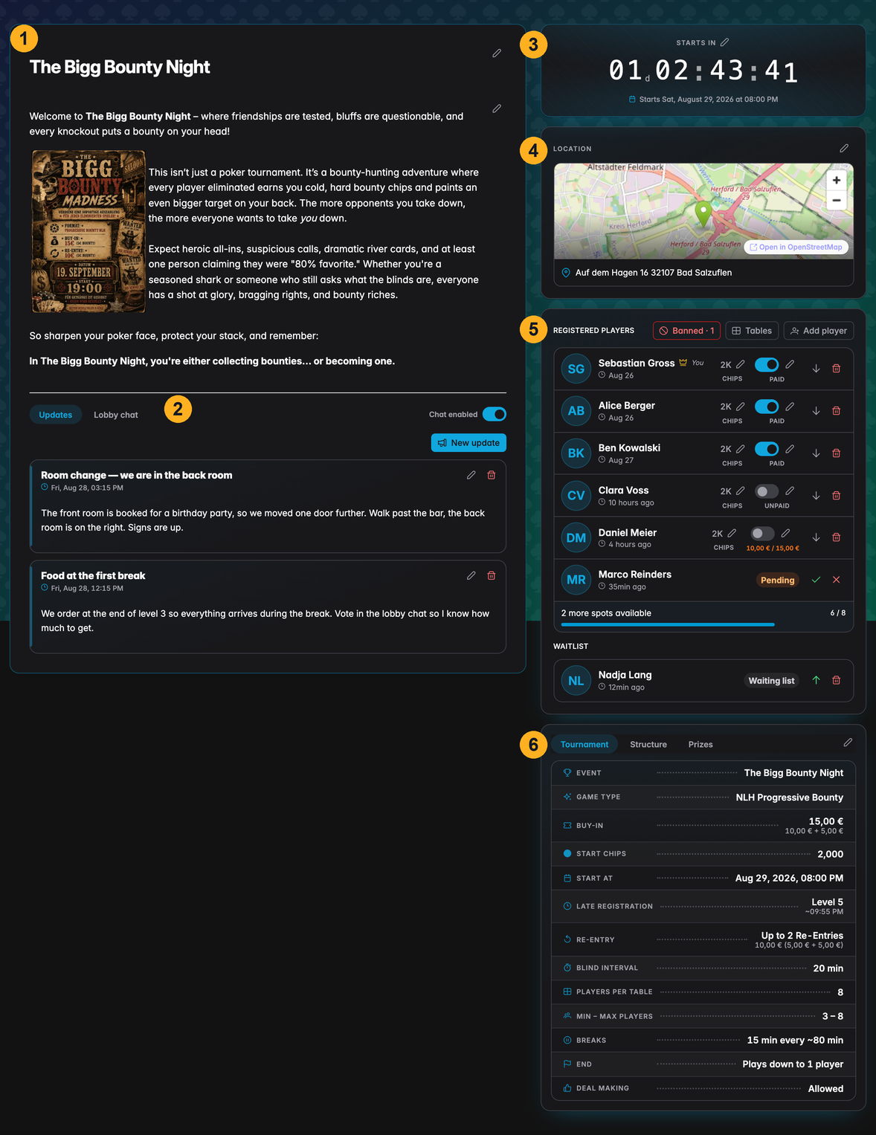
Task: Move Alice Berger down with the arrow
Action: (x=816, y=411)
